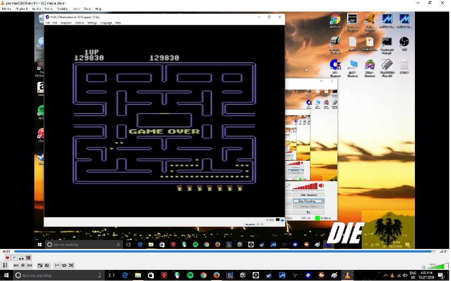The height and width of the screenshot is (281, 451).
Task: Open VLC extended settings (equalizer) button
Action: click(47, 265)
